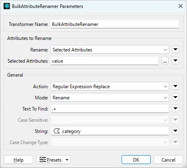Viewport: 187px width, 168px height.
Task: Click the BulkAttributeRenamer transformer icon in title bar
Action: (x=7, y=6)
